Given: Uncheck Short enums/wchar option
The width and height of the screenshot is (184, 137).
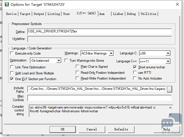Looking at the screenshot, I should [x=135, y=67].
